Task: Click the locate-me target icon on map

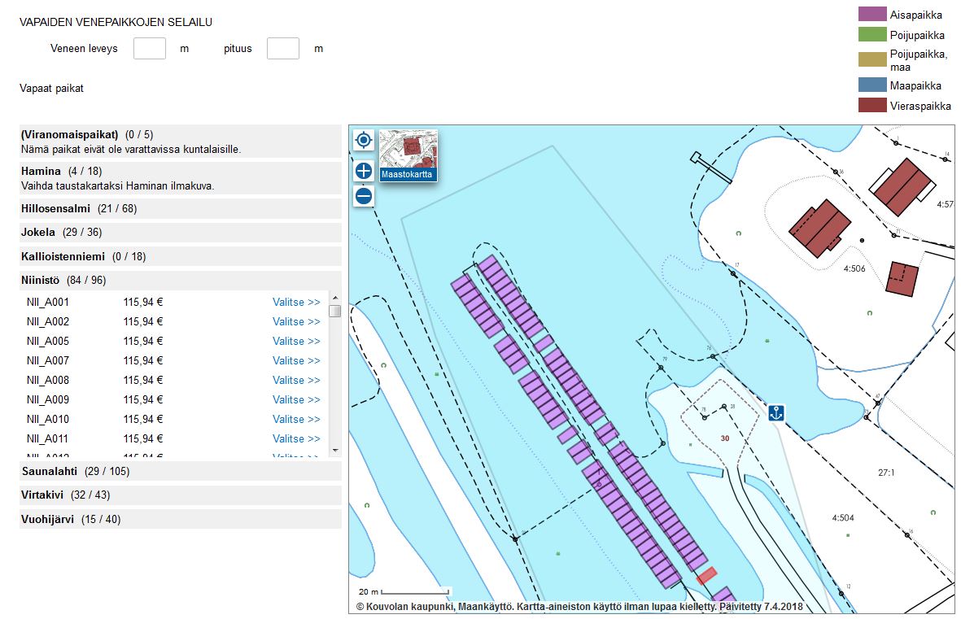Action: tap(364, 141)
